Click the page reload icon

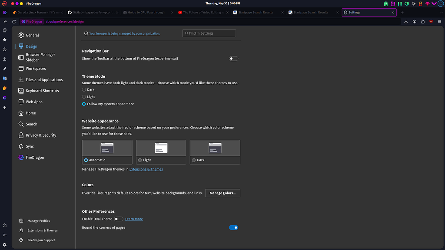[13, 21]
